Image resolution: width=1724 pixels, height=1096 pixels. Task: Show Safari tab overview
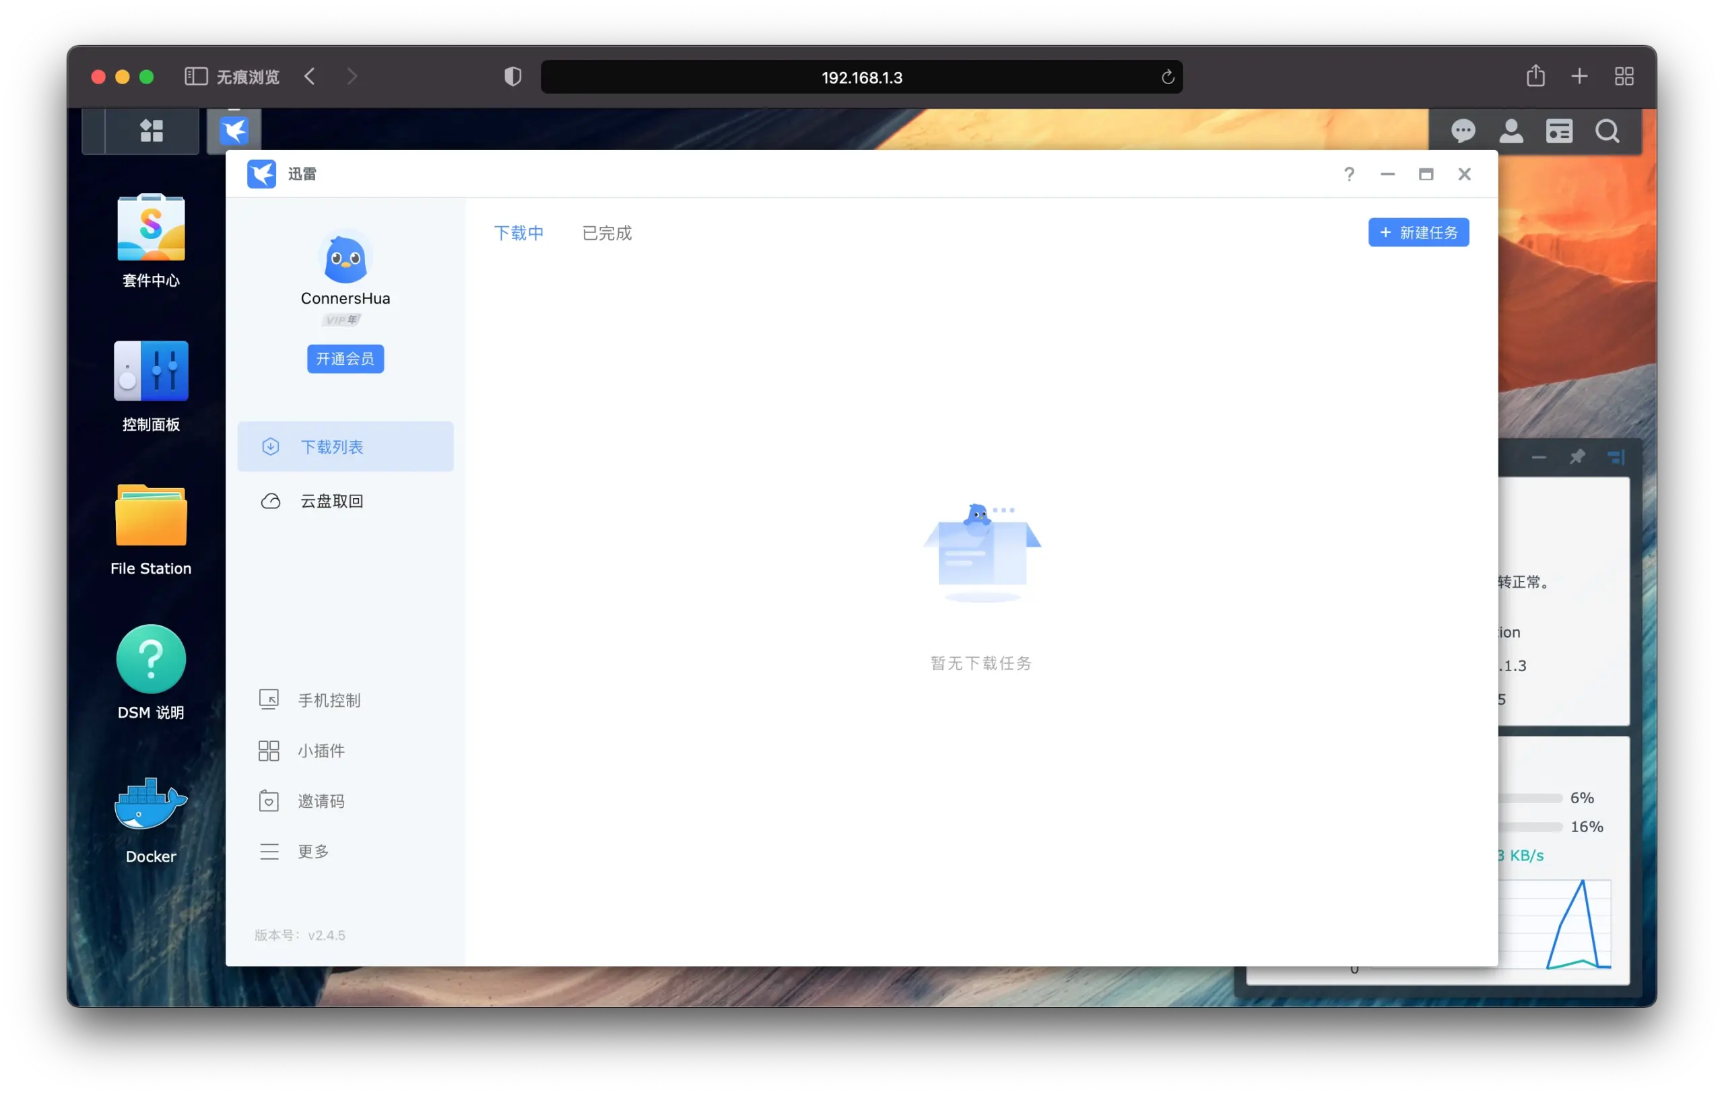(x=1624, y=77)
